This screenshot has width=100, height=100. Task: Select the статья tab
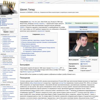(x=23, y=3)
